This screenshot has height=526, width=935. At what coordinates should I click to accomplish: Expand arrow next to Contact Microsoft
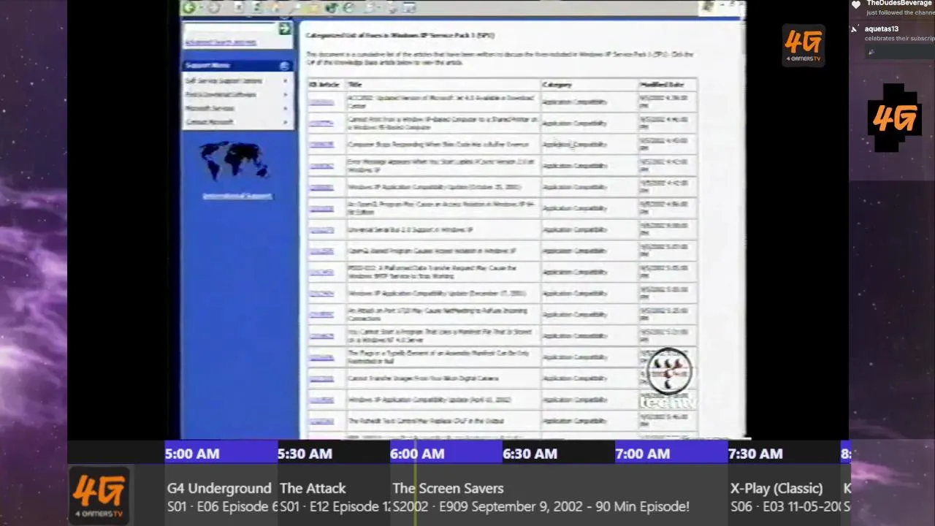[286, 122]
